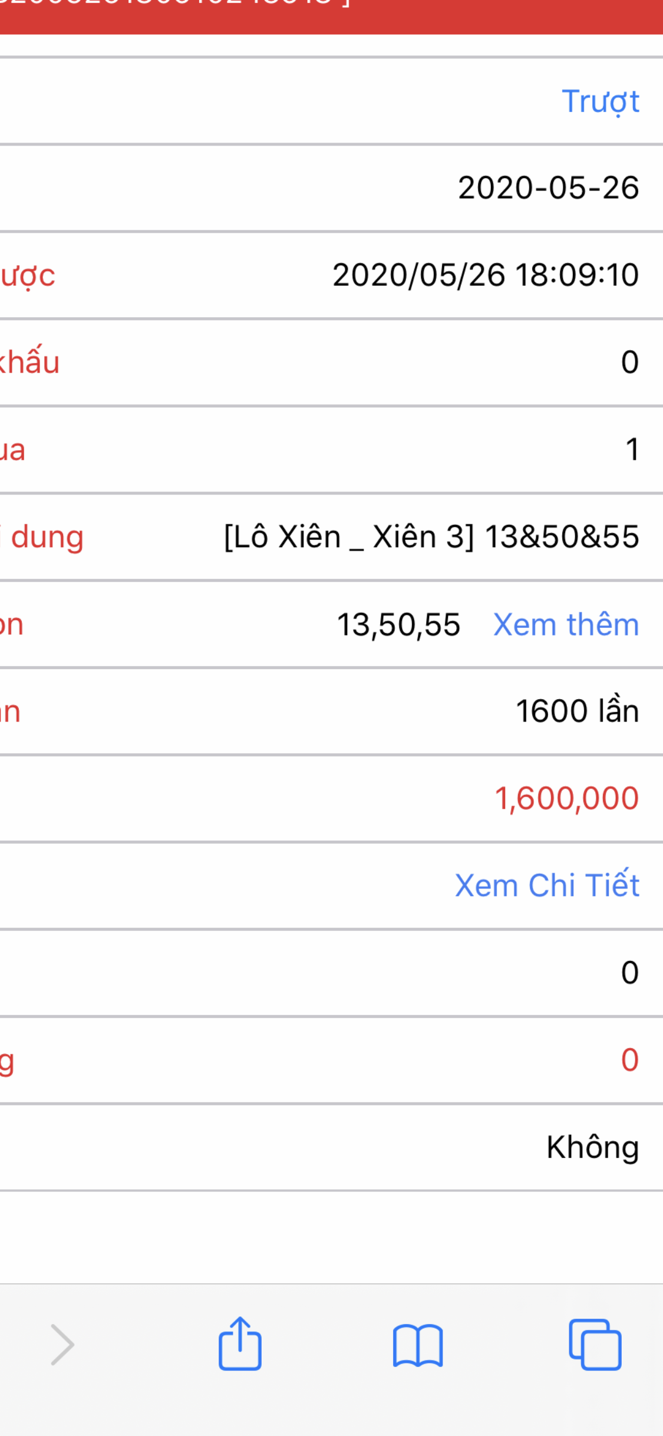Viewport: 663px width, 1436px height.
Task: Tap the timestamp 2020/05/26 18:09:10
Action: pyautogui.click(x=486, y=275)
